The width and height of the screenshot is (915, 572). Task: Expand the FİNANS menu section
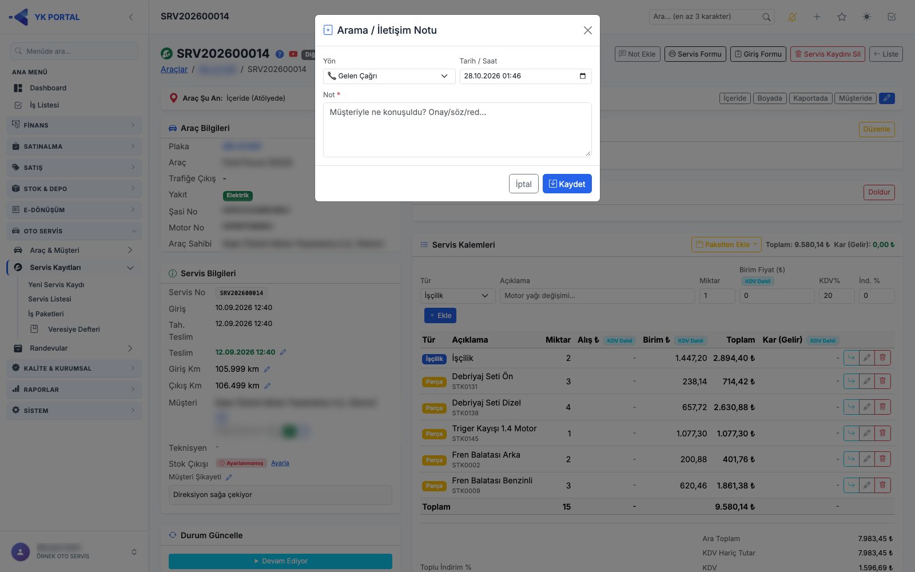[x=74, y=125]
